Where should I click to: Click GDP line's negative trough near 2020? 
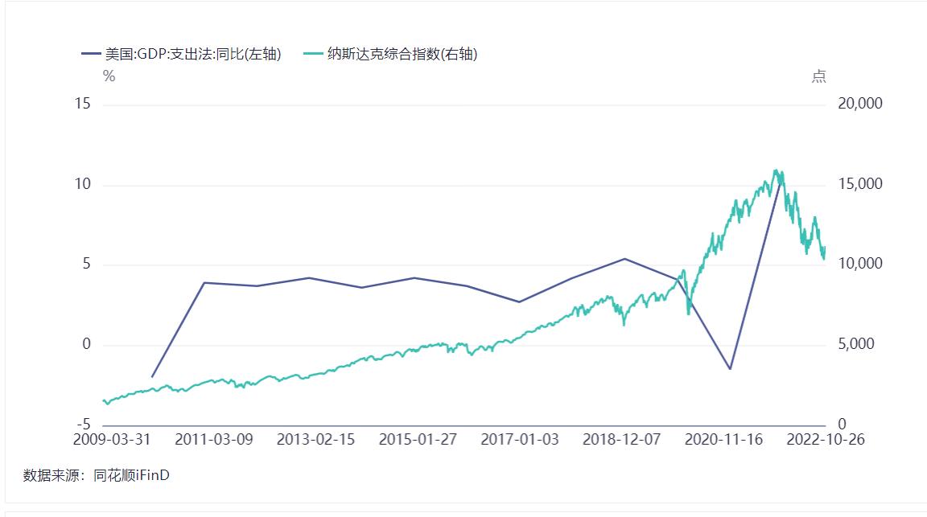pyautogui.click(x=730, y=369)
